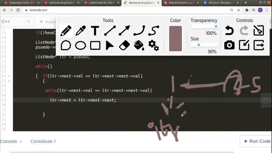Take a screenshot with the camera icon
Viewport: 272px width, 153px height.
point(229,45)
